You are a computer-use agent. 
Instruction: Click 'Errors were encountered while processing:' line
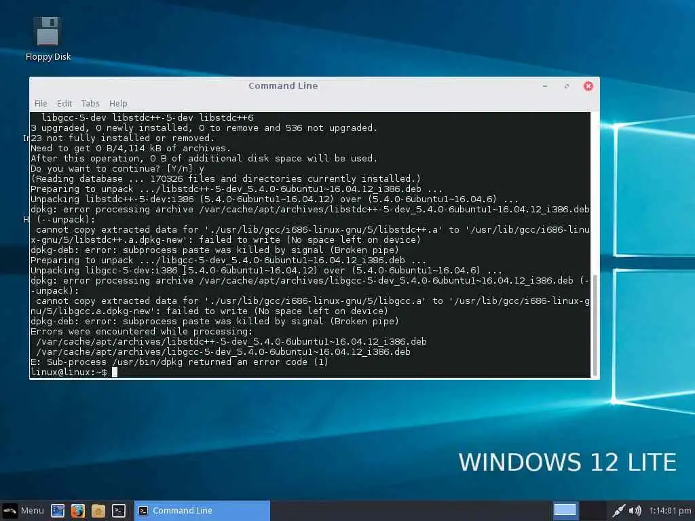pyautogui.click(x=141, y=331)
